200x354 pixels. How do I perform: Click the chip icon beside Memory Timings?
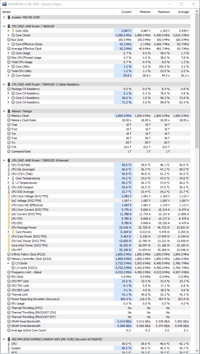click(x=9, y=111)
